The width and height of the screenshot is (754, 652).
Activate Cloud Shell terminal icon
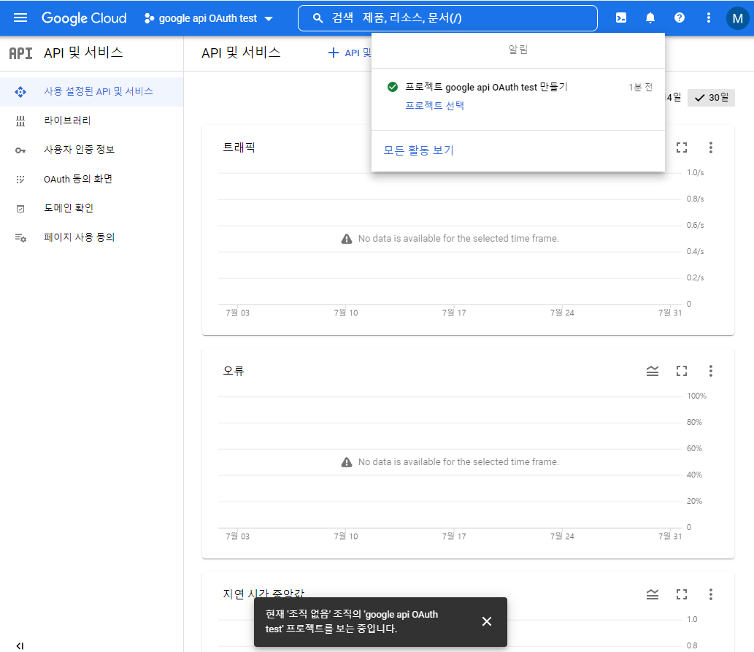click(621, 18)
